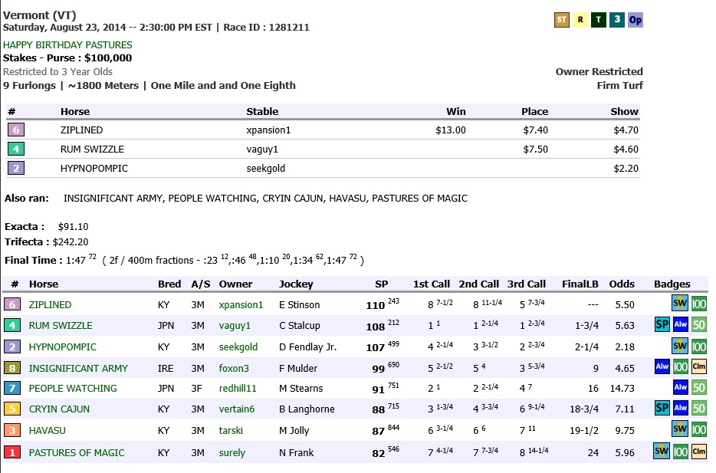Click the yellow R restricted icon

pyautogui.click(x=580, y=20)
